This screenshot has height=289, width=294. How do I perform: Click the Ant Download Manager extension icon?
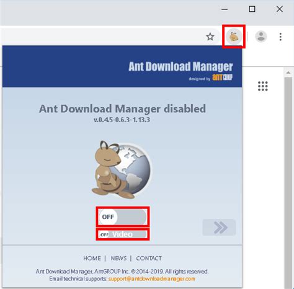[234, 37]
